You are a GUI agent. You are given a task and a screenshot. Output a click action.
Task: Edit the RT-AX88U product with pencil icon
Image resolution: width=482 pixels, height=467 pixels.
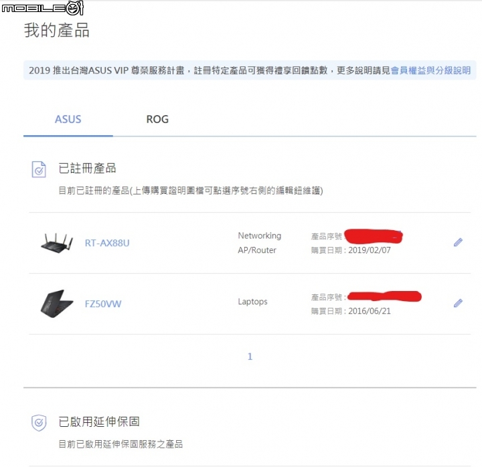pyautogui.click(x=458, y=242)
